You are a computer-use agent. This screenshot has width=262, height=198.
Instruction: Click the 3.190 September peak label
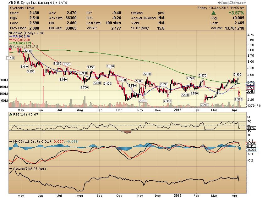tap(110, 66)
